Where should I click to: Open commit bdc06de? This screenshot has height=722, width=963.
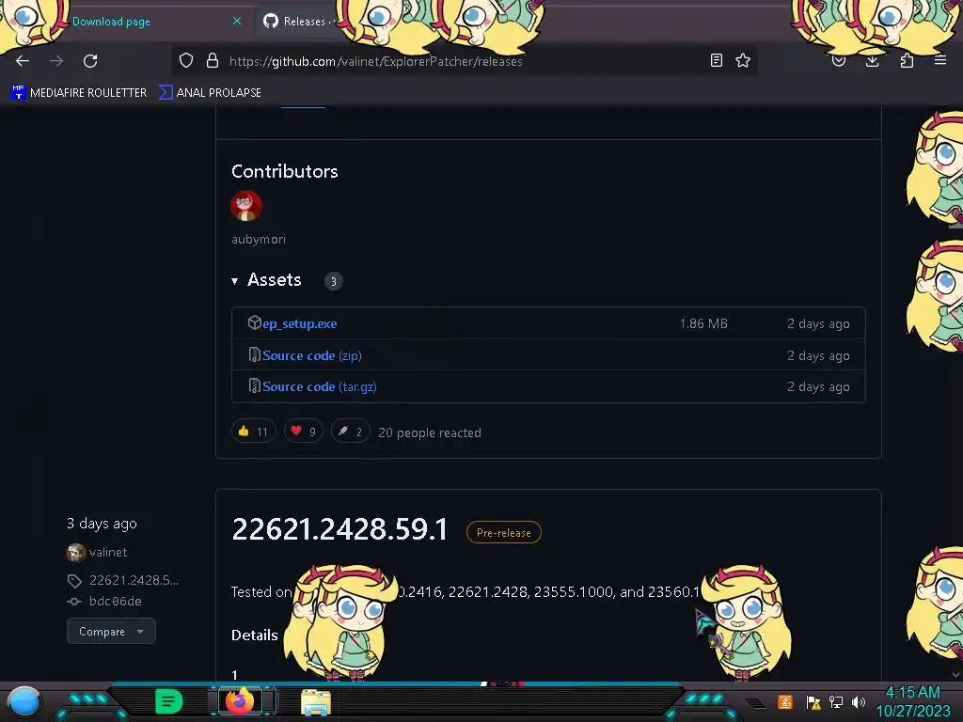[x=116, y=601]
